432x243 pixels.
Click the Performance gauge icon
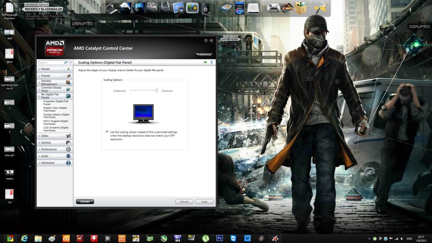(x=68, y=149)
